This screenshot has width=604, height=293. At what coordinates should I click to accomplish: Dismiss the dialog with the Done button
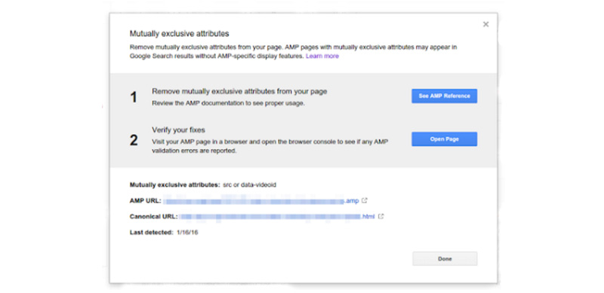pyautogui.click(x=445, y=259)
